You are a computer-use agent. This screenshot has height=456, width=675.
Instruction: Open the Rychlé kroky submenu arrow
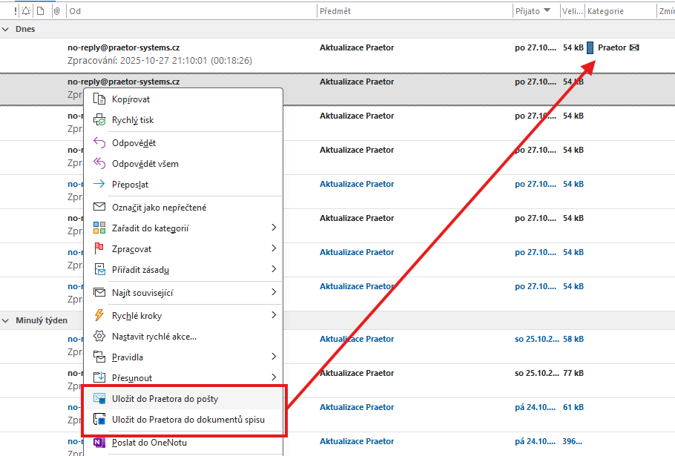tap(274, 315)
